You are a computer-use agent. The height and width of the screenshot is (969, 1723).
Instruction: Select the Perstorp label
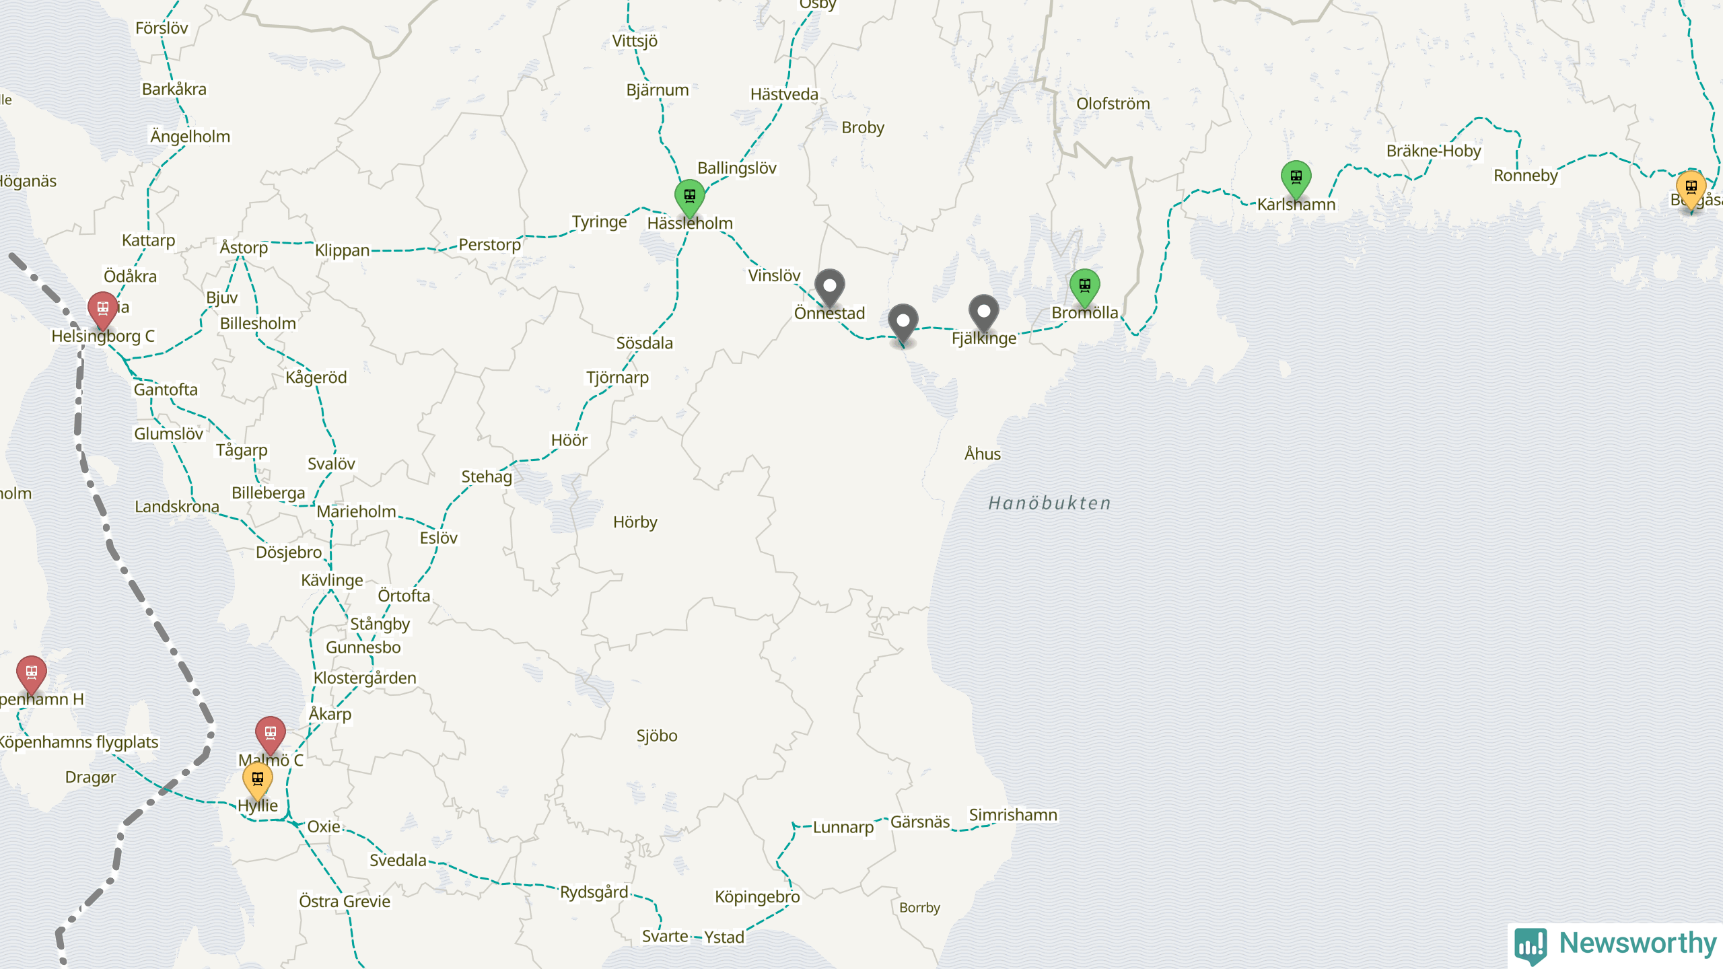pyautogui.click(x=490, y=245)
